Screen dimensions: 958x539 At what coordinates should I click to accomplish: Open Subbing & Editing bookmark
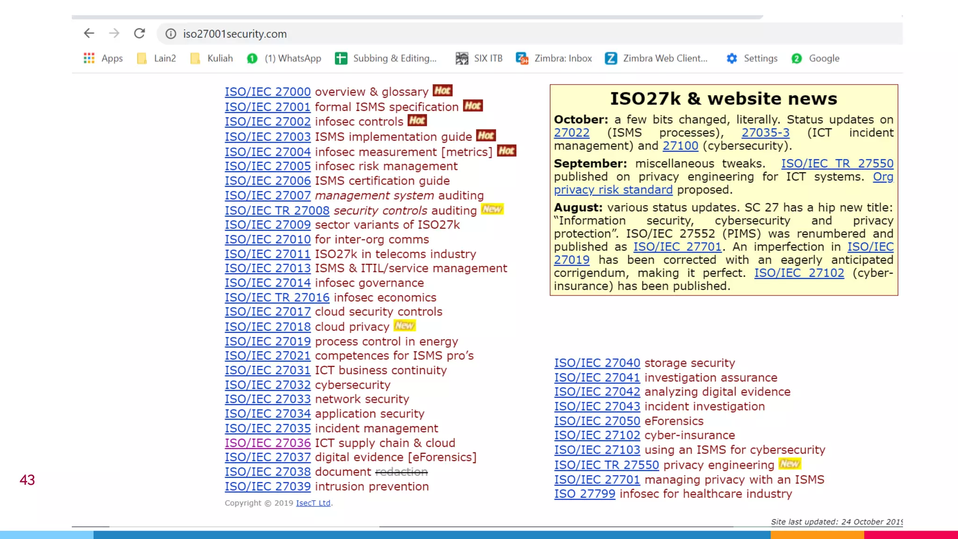pos(386,58)
